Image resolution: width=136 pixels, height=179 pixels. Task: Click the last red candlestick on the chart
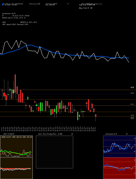(95, 116)
